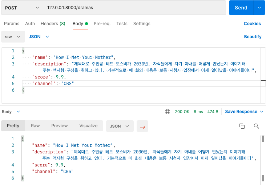This screenshot has width=266, height=185.
Task: Switch to the Auth tab
Action: point(30,24)
